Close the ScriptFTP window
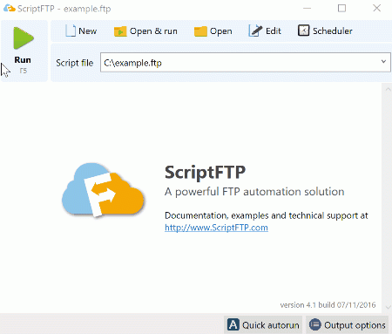Screen dimensions: 392x334 pyautogui.click(x=376, y=8)
